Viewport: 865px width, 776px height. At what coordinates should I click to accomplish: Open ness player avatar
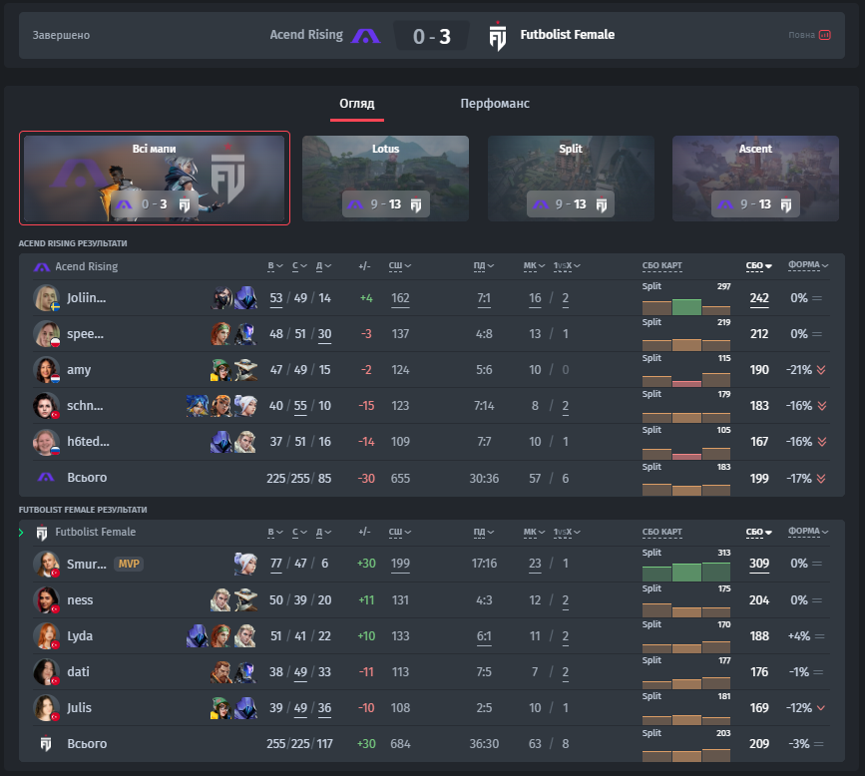46,600
